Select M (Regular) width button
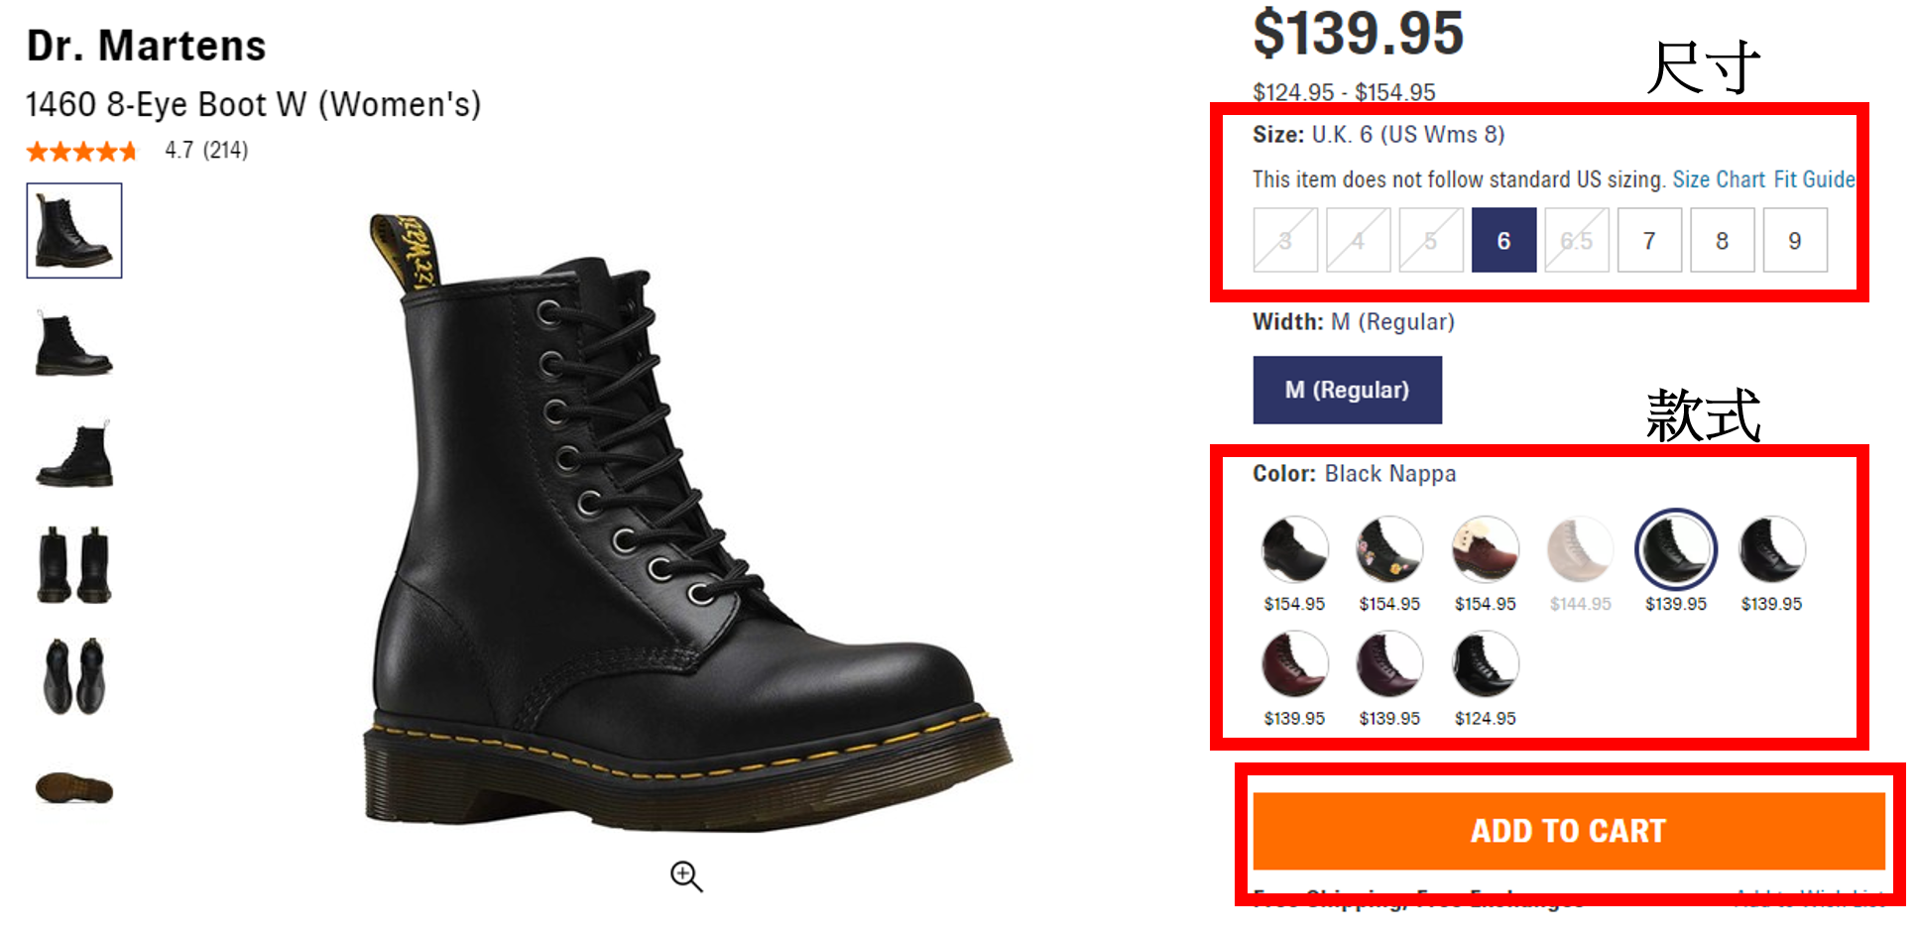 (x=1347, y=390)
